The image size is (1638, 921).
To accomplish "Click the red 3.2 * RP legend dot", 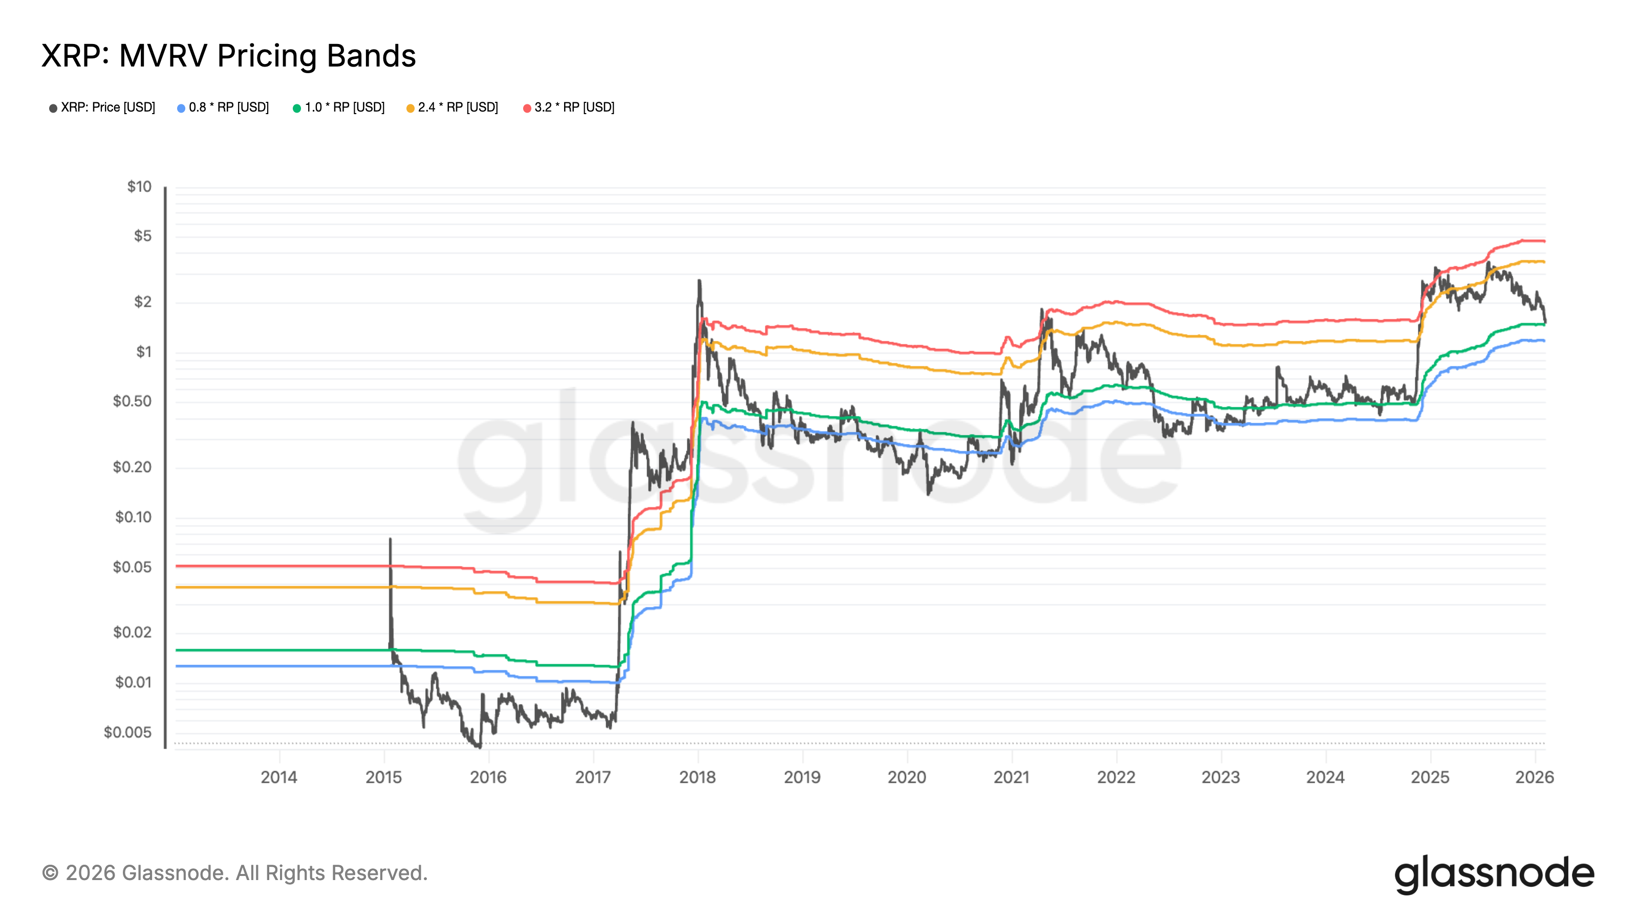I will coord(527,108).
